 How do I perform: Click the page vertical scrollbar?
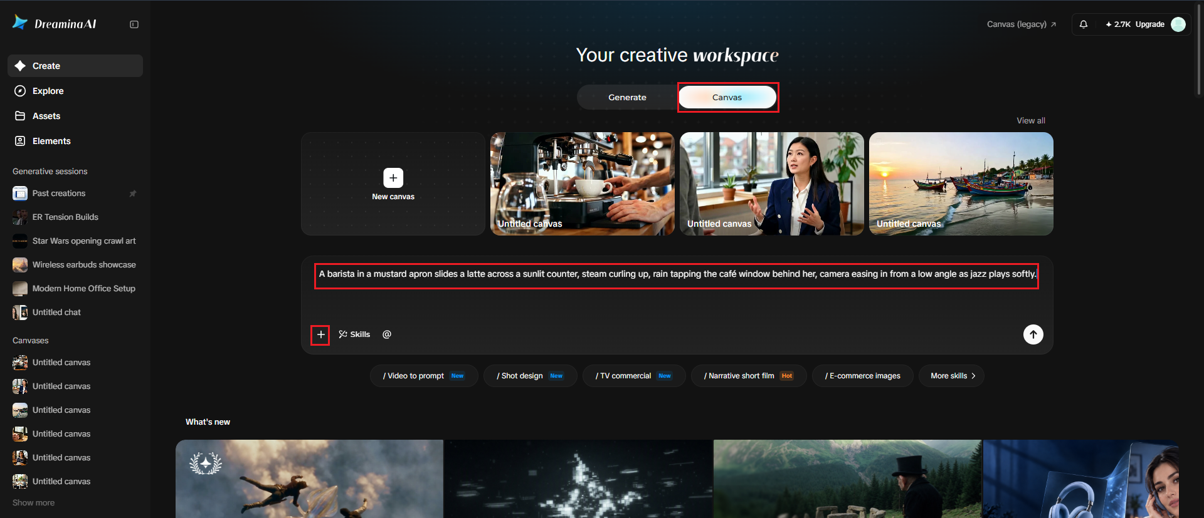coord(1199,50)
